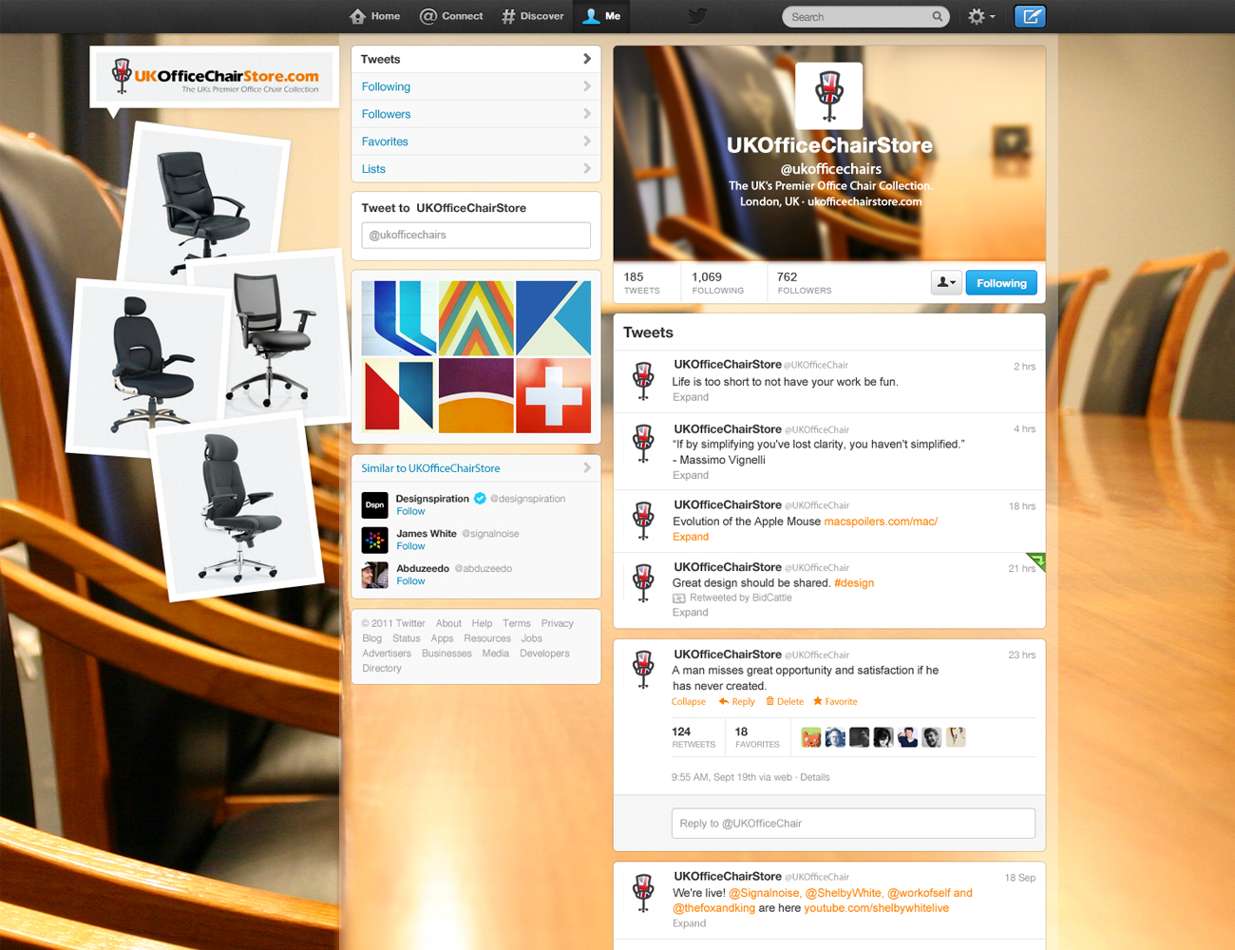Open the chevron stripes image thumbnail

click(x=476, y=318)
